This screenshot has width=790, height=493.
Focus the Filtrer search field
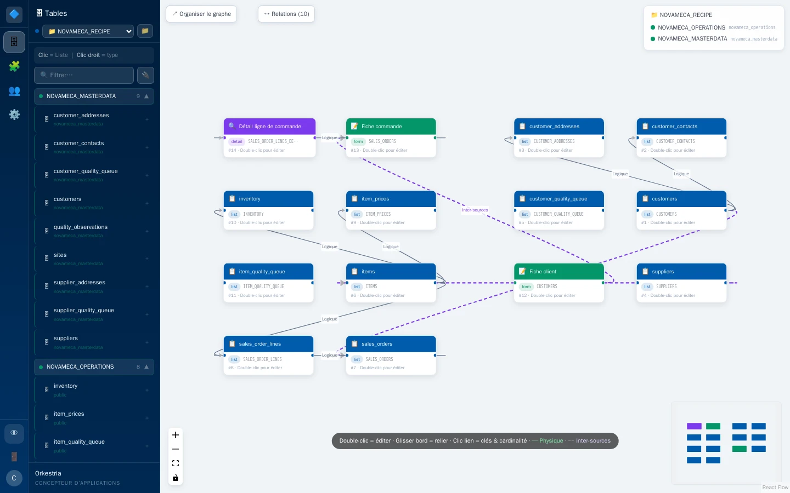click(x=84, y=75)
